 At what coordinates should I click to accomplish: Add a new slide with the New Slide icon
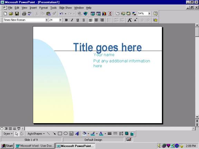117,13
